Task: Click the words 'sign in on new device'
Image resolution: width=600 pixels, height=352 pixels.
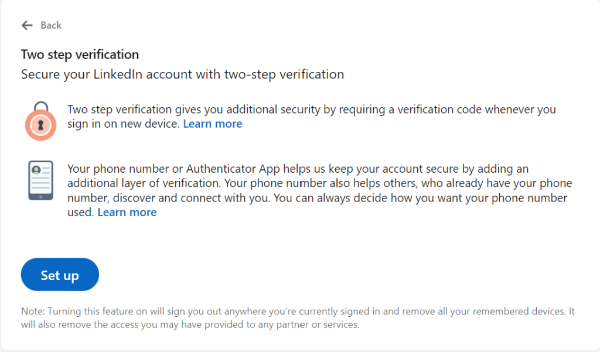Action: (x=124, y=124)
